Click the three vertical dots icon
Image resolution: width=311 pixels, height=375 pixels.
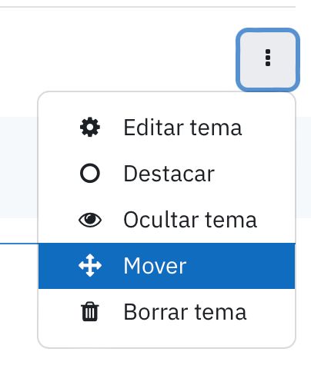[268, 58]
